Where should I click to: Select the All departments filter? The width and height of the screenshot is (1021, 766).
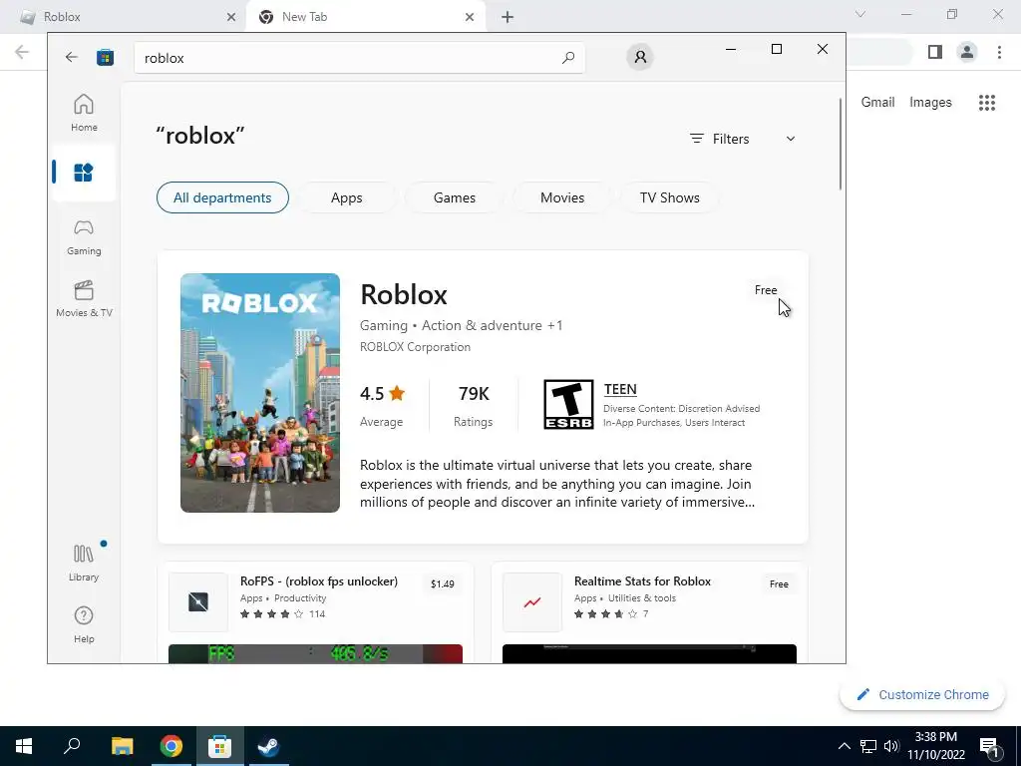coord(222,197)
